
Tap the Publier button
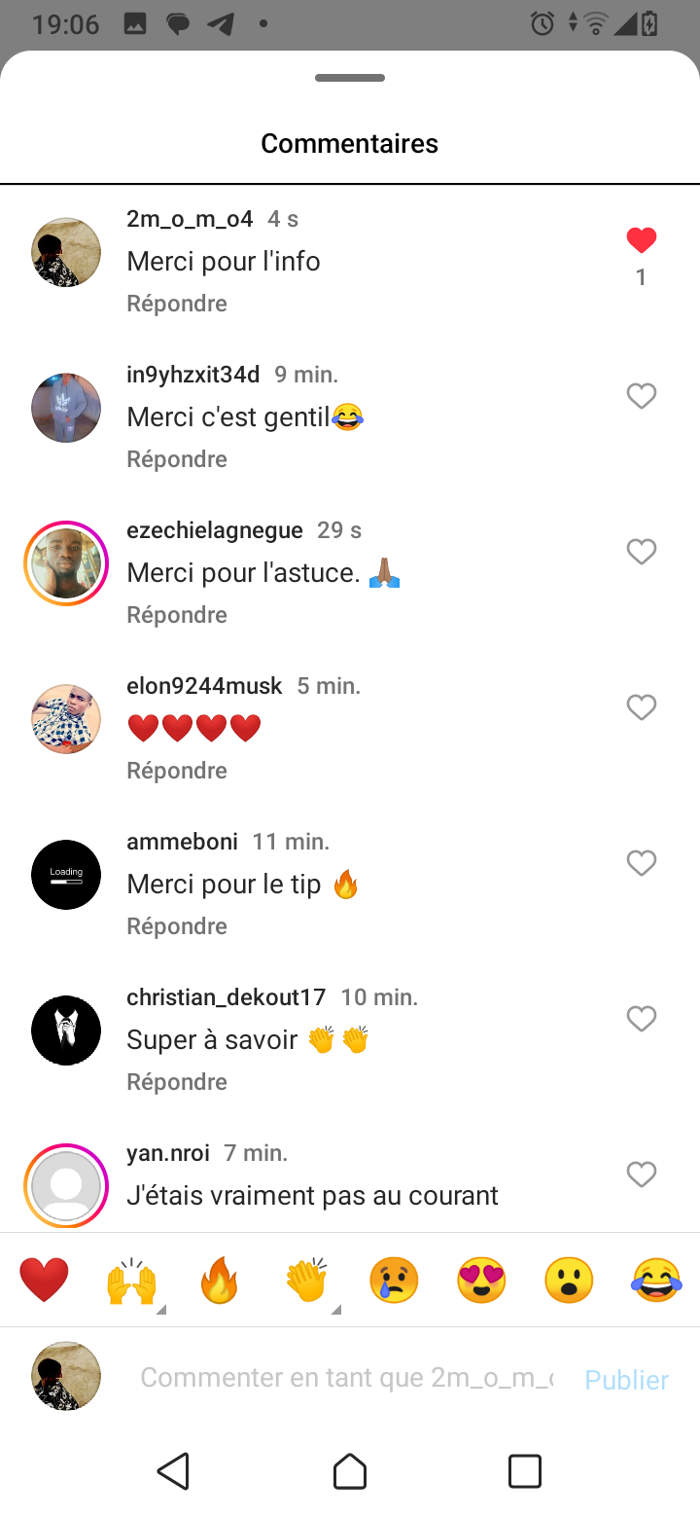pyautogui.click(x=626, y=1380)
